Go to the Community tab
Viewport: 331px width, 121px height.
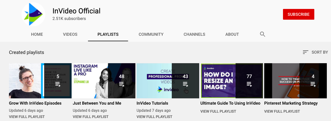tap(151, 34)
